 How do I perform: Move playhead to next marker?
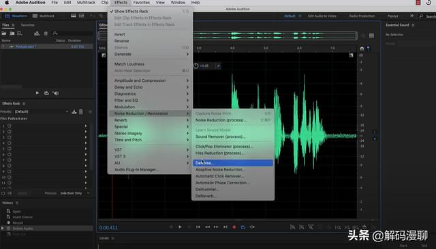click(225, 227)
